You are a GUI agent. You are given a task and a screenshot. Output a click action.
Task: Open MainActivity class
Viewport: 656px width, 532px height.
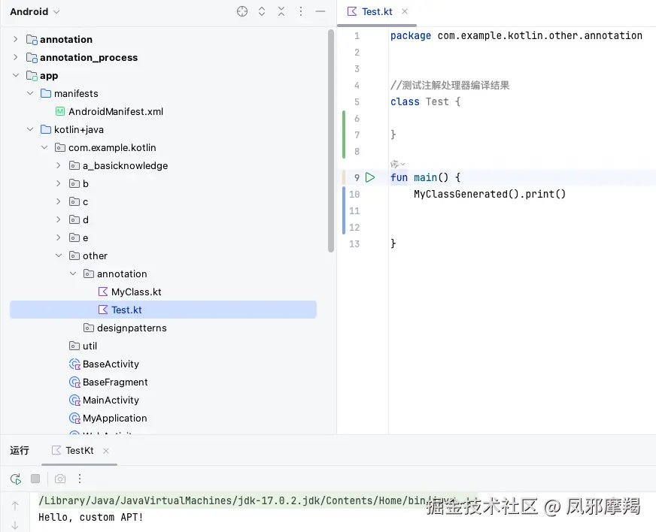pos(111,400)
